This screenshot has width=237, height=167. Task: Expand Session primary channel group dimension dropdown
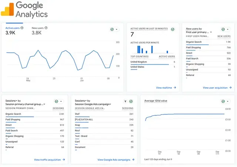point(44,104)
